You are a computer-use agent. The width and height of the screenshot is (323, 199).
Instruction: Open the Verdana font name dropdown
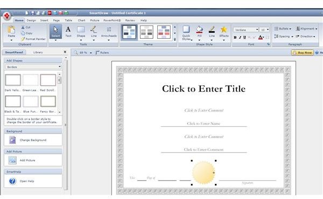click(246, 30)
